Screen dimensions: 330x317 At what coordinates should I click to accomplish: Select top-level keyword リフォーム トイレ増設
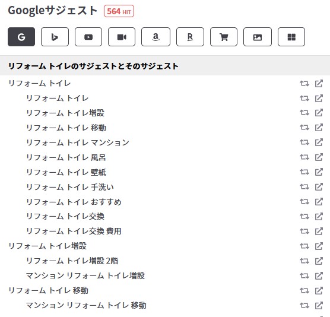point(47,246)
